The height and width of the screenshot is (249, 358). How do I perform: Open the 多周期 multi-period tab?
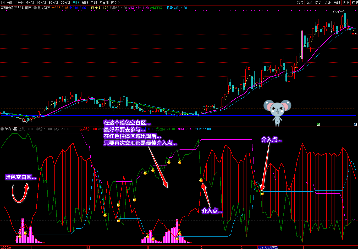coord(104,3)
